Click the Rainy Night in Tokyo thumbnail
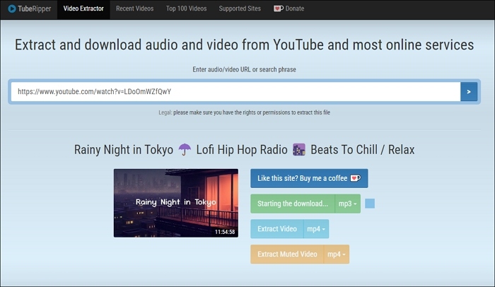 [175, 202]
